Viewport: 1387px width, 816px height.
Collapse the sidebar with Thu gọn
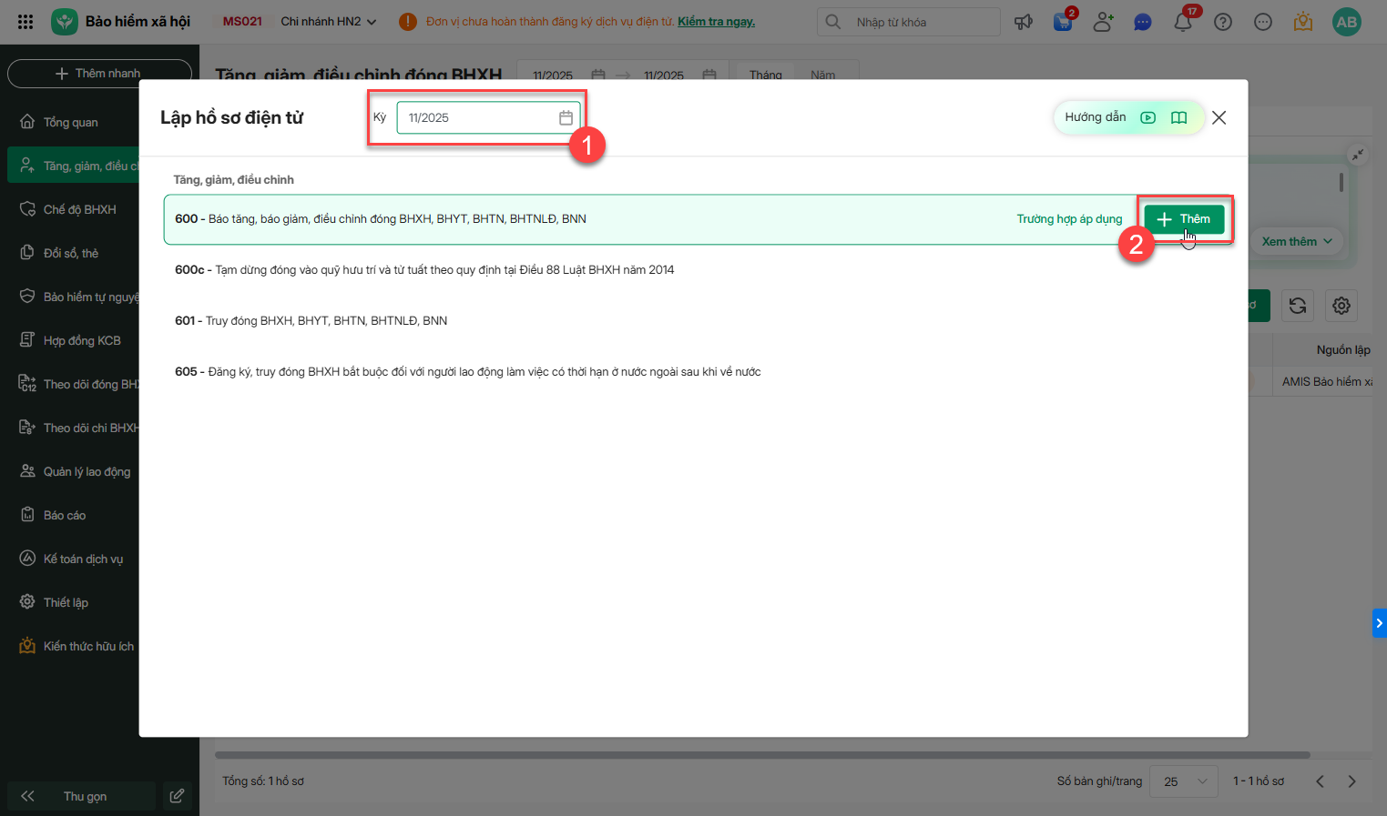coord(81,796)
